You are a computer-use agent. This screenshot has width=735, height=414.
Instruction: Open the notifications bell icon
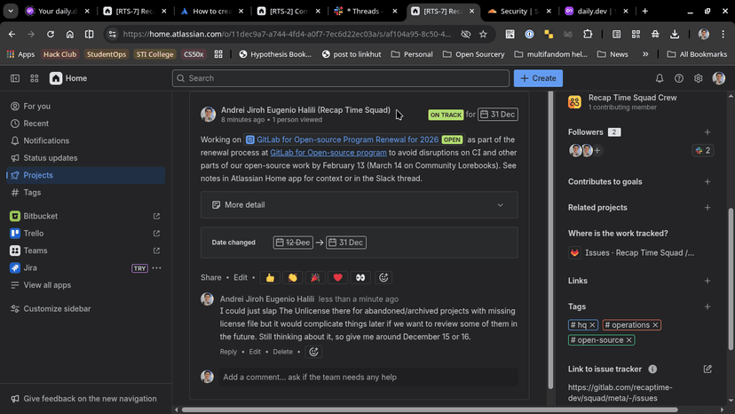click(660, 78)
